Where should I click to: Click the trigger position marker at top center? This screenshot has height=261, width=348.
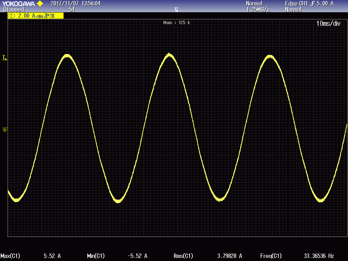tap(176, 9)
